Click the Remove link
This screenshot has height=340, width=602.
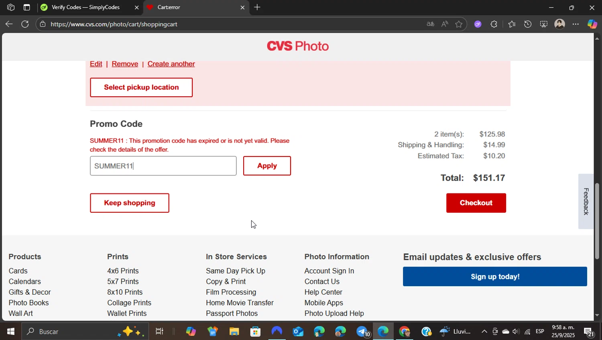tap(125, 64)
